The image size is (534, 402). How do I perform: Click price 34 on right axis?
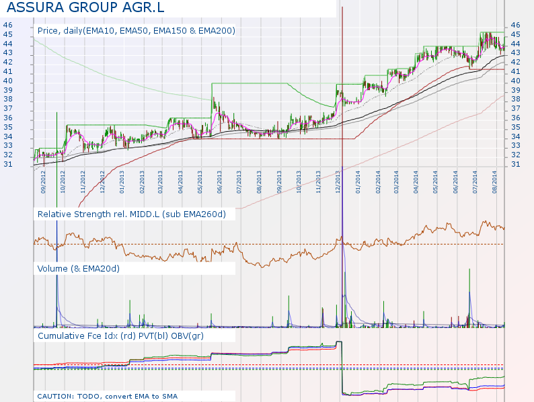point(516,136)
